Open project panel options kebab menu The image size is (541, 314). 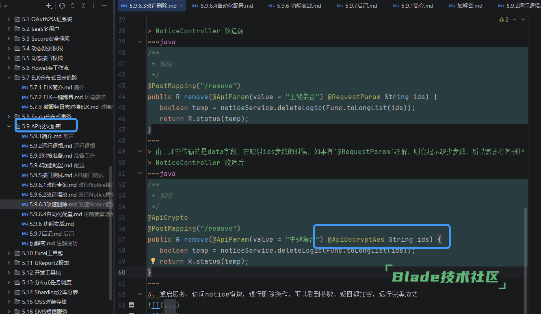point(94,6)
